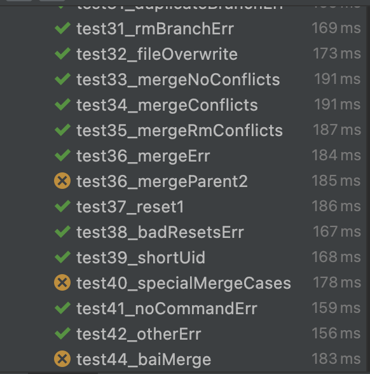Click the 183 ms duration of test44_baiMerge
370x374 pixels.
[x=336, y=359]
